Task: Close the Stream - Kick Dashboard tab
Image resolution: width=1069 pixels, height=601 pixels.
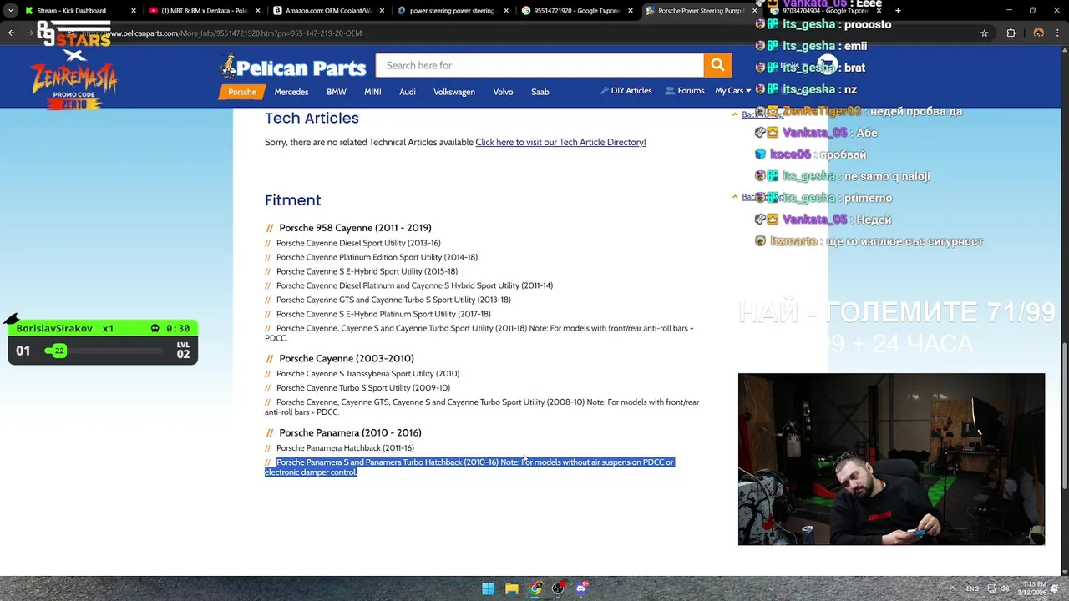Action: 133,11
